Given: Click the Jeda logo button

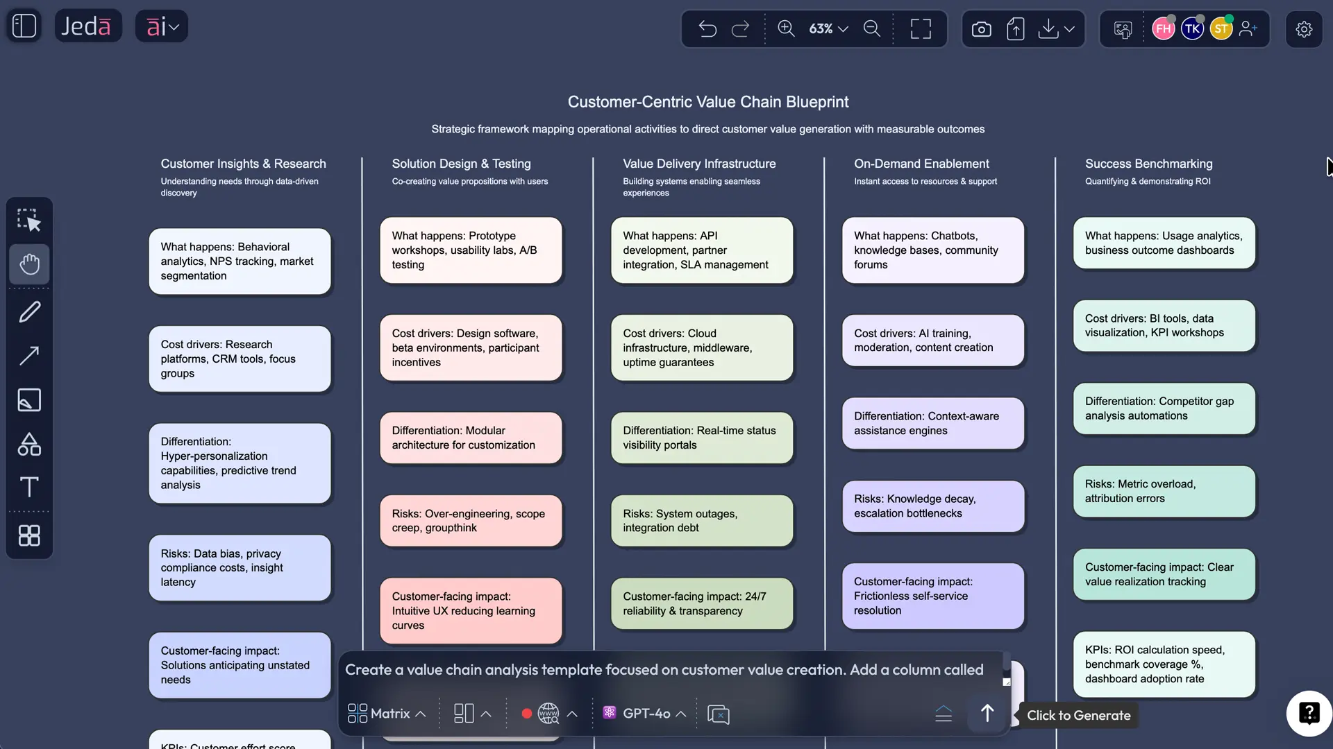Looking at the screenshot, I should pos(87,26).
